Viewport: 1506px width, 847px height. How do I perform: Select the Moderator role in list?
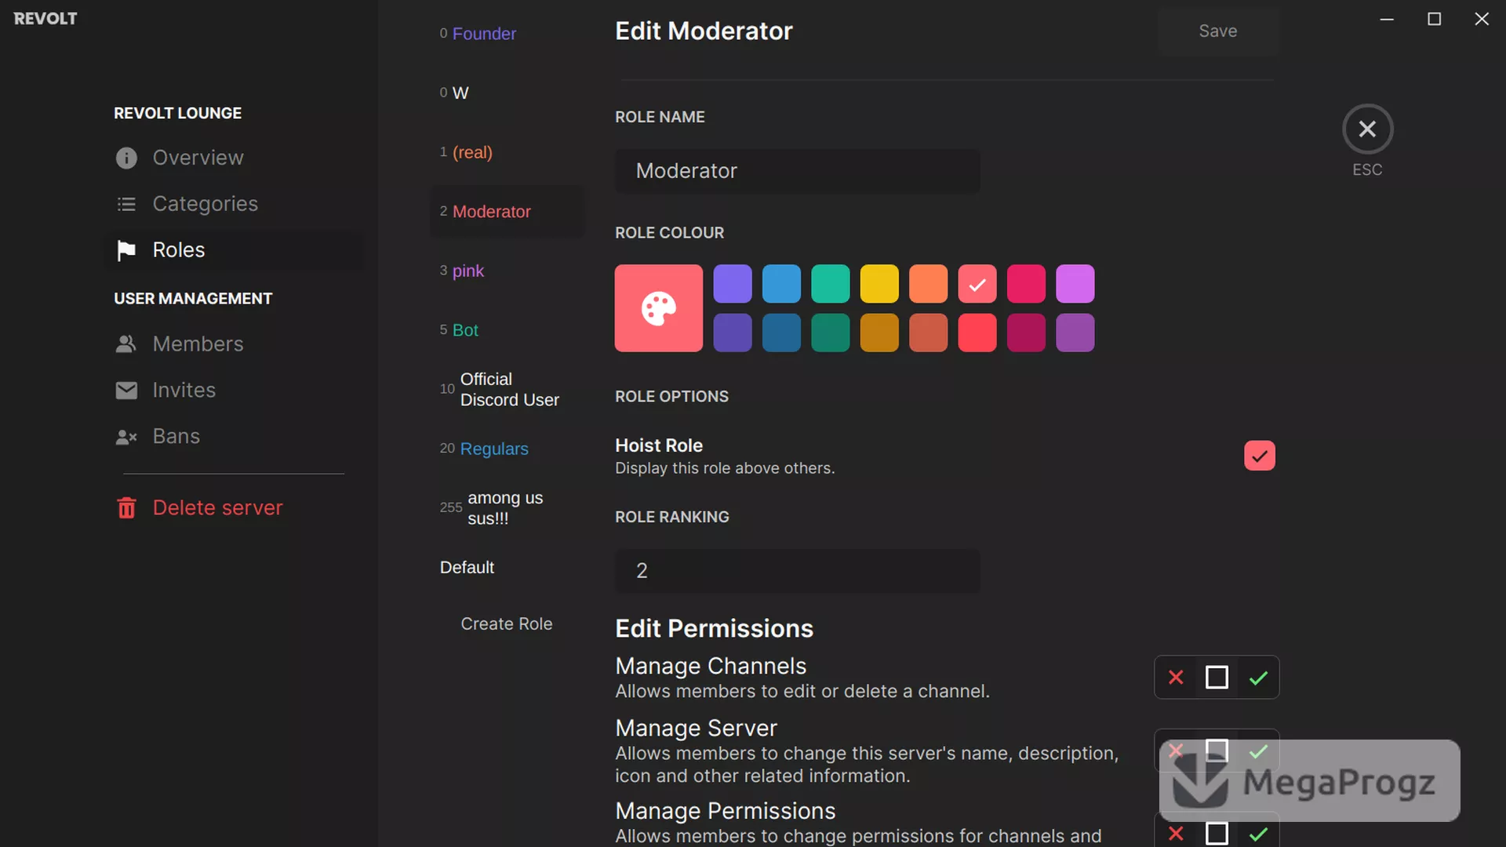tap(507, 212)
